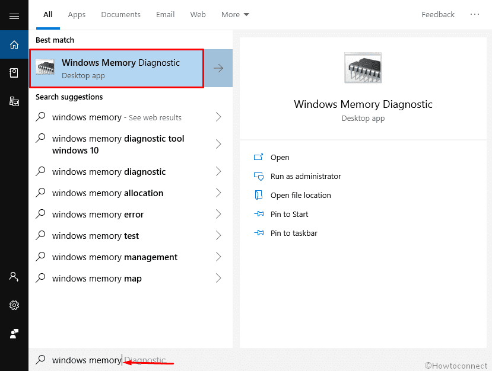Click magnifier icon beside 'windows memory allocation'

point(40,193)
